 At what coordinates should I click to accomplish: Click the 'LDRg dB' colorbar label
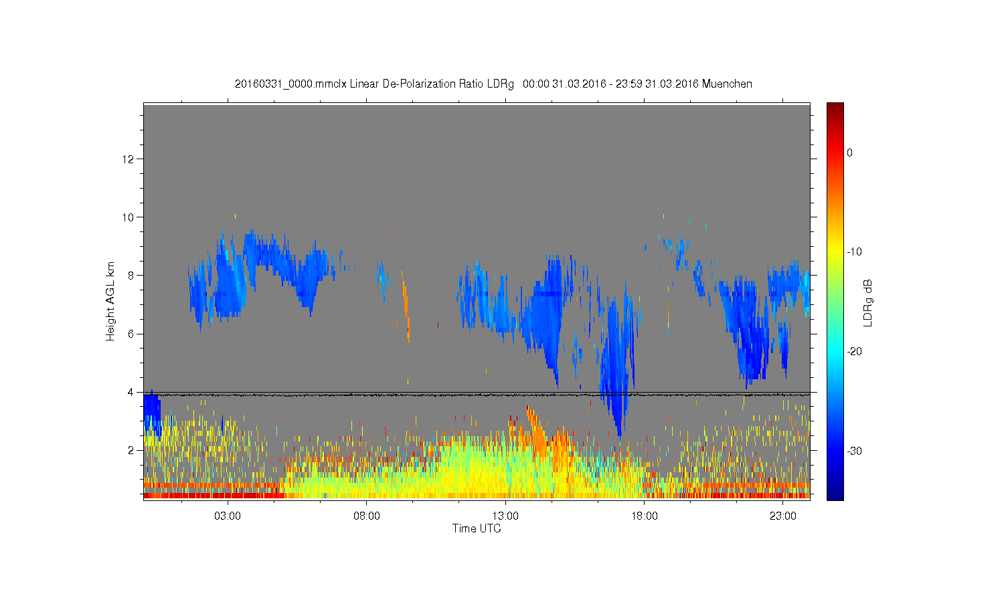(x=868, y=302)
